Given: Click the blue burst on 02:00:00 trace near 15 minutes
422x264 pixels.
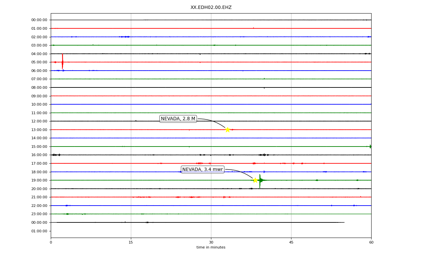Looking at the screenshot, I should tap(125, 37).
